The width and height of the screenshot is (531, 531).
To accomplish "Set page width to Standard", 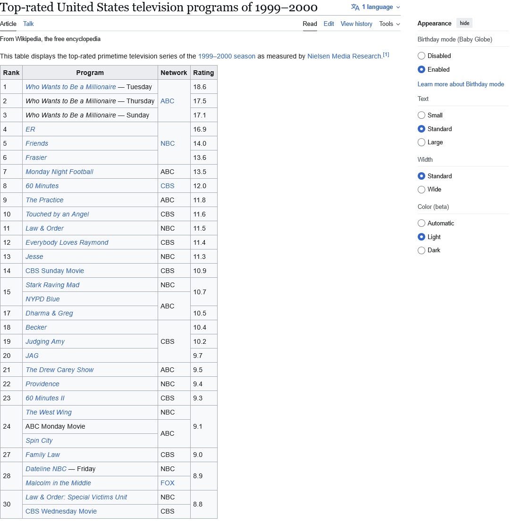I will pyautogui.click(x=421, y=176).
